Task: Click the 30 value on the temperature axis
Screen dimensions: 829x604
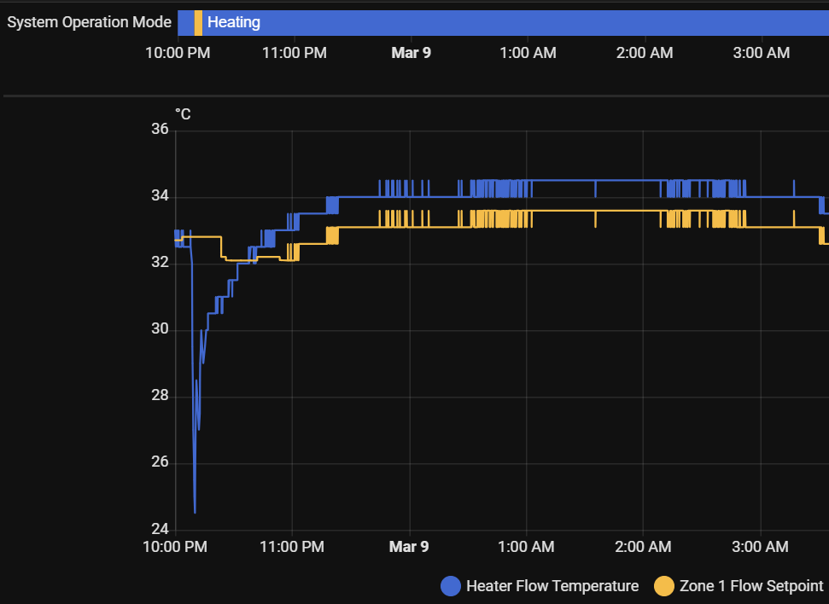Action: 159,329
